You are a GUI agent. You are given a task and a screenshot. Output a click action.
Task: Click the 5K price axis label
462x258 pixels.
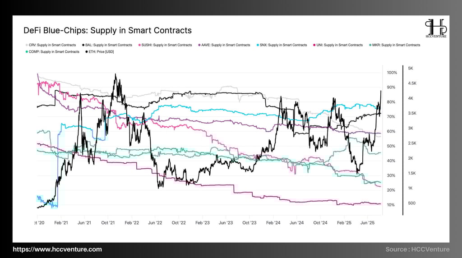coord(411,68)
